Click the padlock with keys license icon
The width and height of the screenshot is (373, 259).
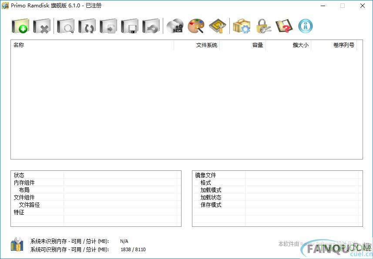tap(263, 26)
